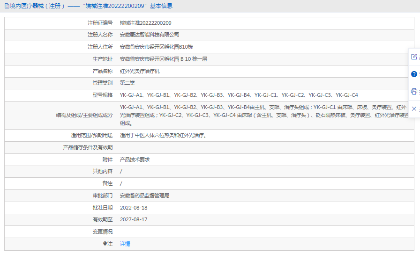Click expiry date 2027-08-17
Image resolution: width=420 pixels, height=254 pixels.
(134, 219)
